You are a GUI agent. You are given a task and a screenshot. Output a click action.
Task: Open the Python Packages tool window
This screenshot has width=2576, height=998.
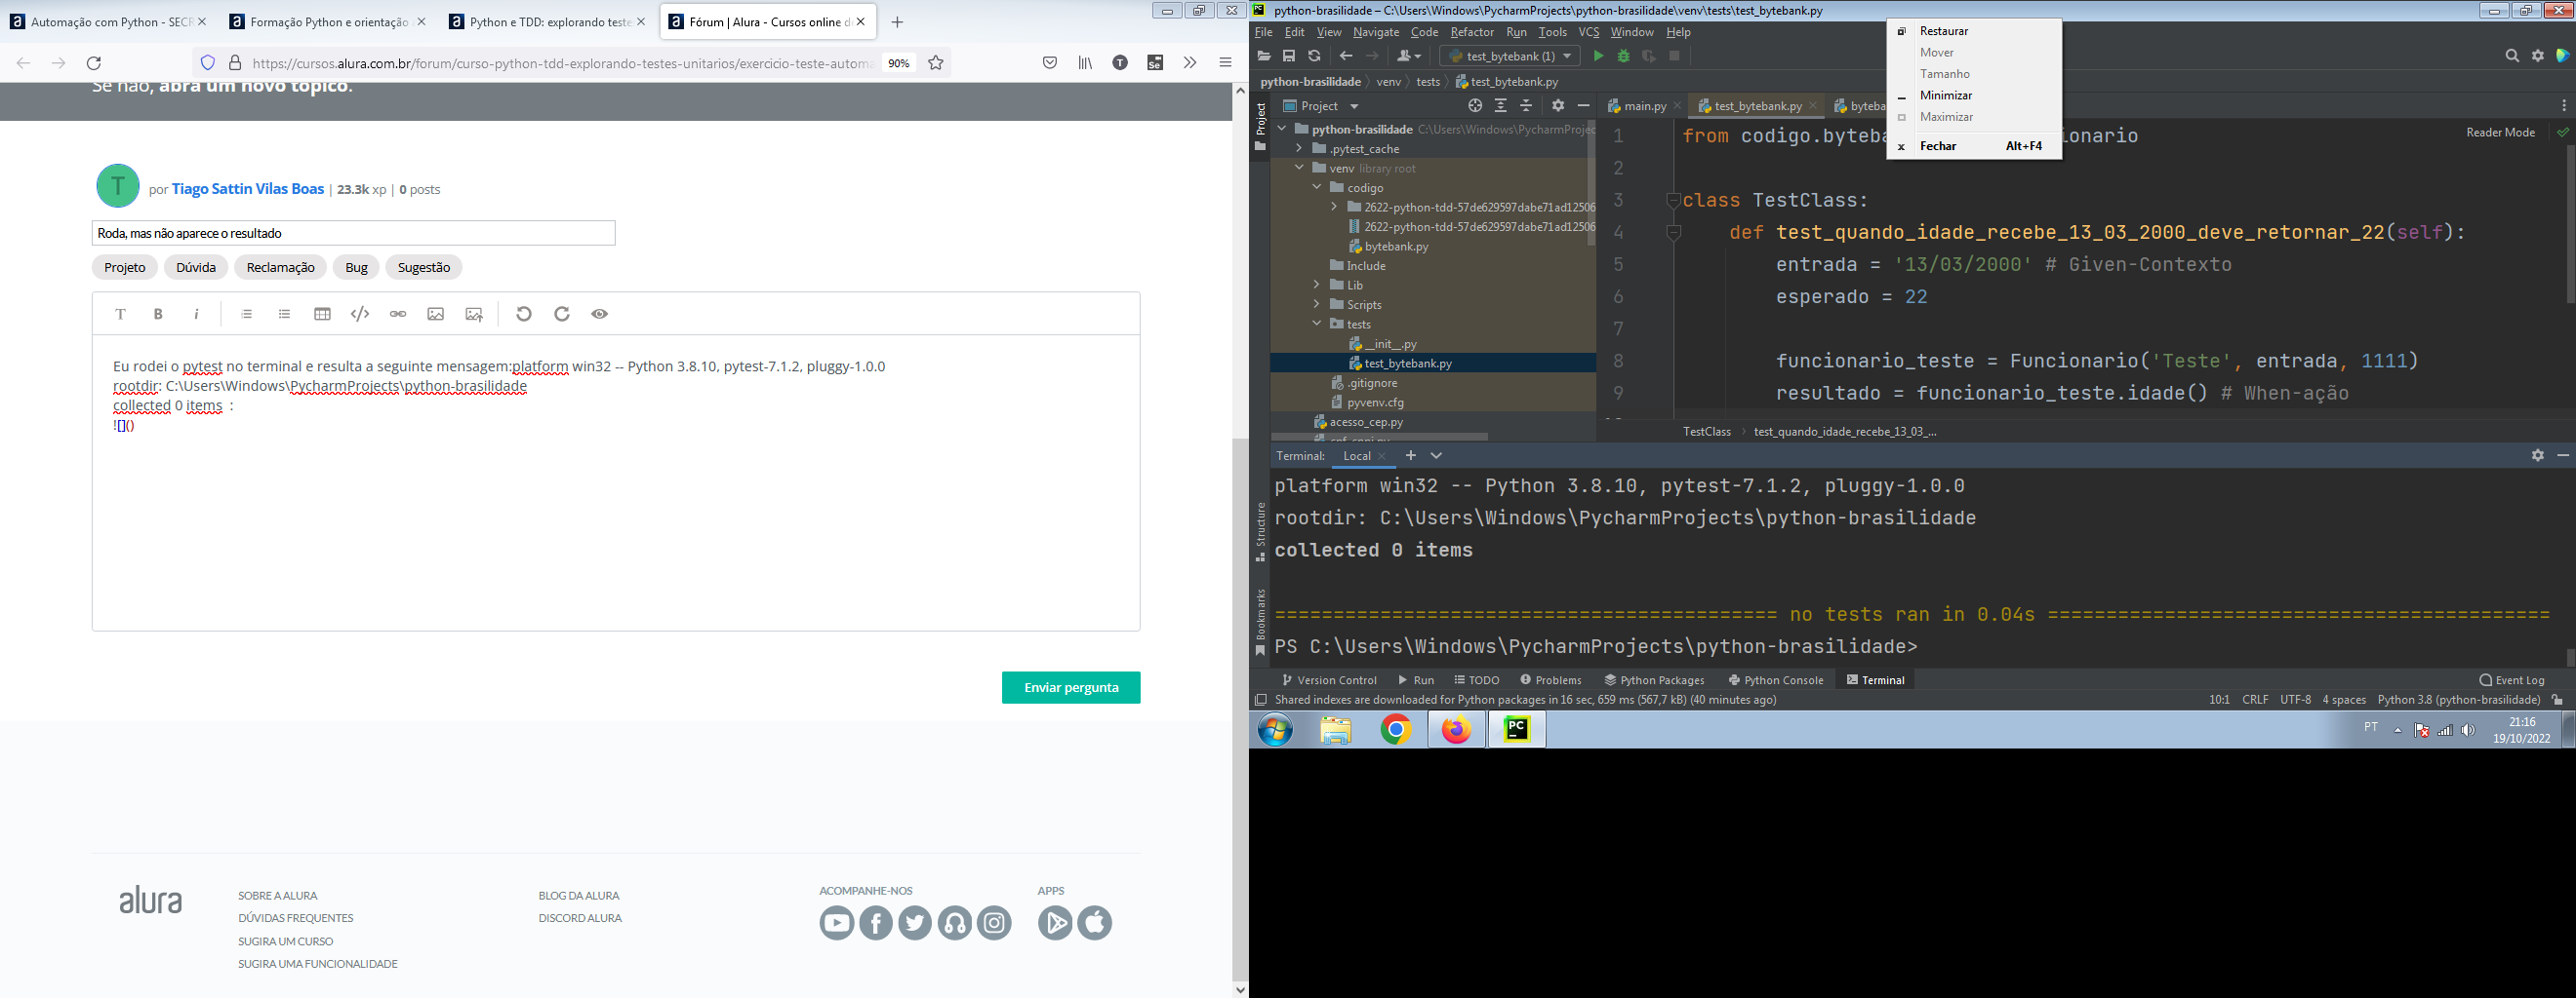1654,680
